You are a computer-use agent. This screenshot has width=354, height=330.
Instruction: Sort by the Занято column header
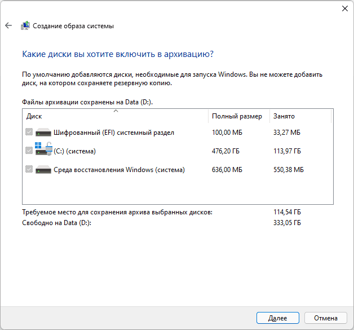point(300,116)
